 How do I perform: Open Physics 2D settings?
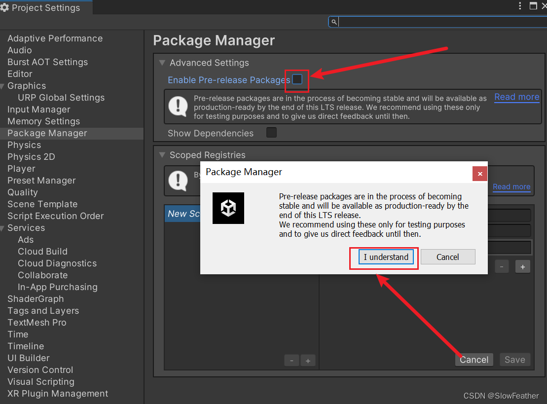coord(32,157)
